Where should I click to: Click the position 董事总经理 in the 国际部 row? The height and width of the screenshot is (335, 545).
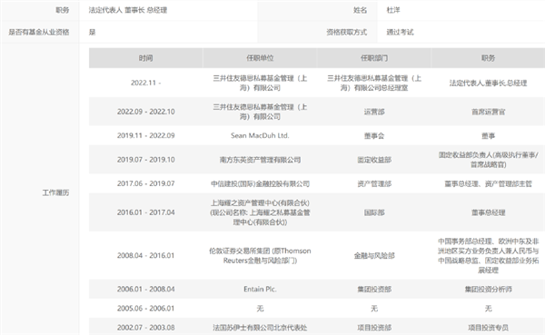[488, 212]
